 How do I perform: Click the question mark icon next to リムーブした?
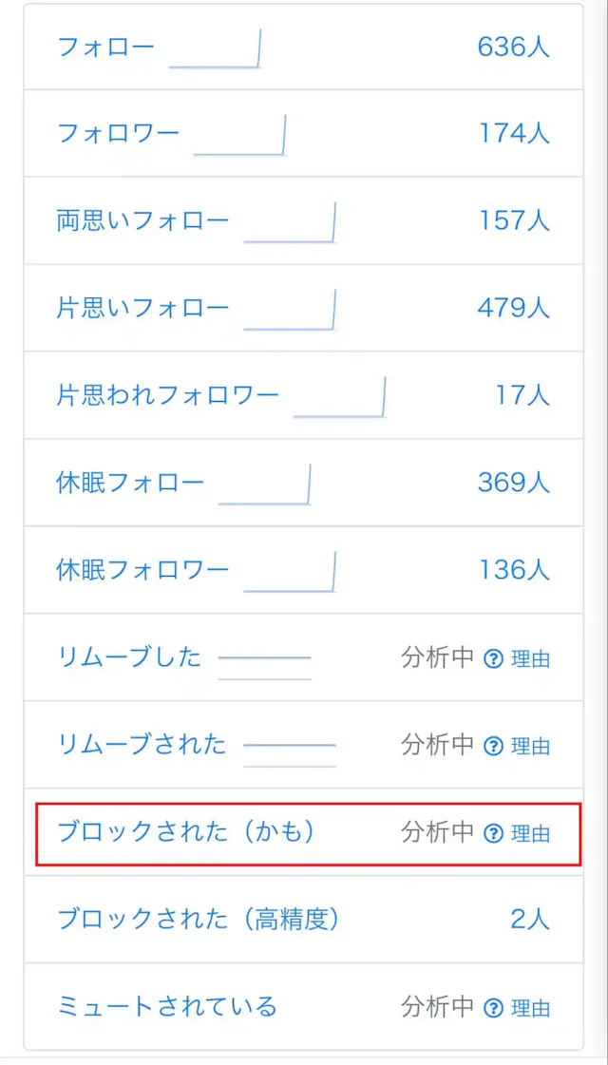coord(493,658)
